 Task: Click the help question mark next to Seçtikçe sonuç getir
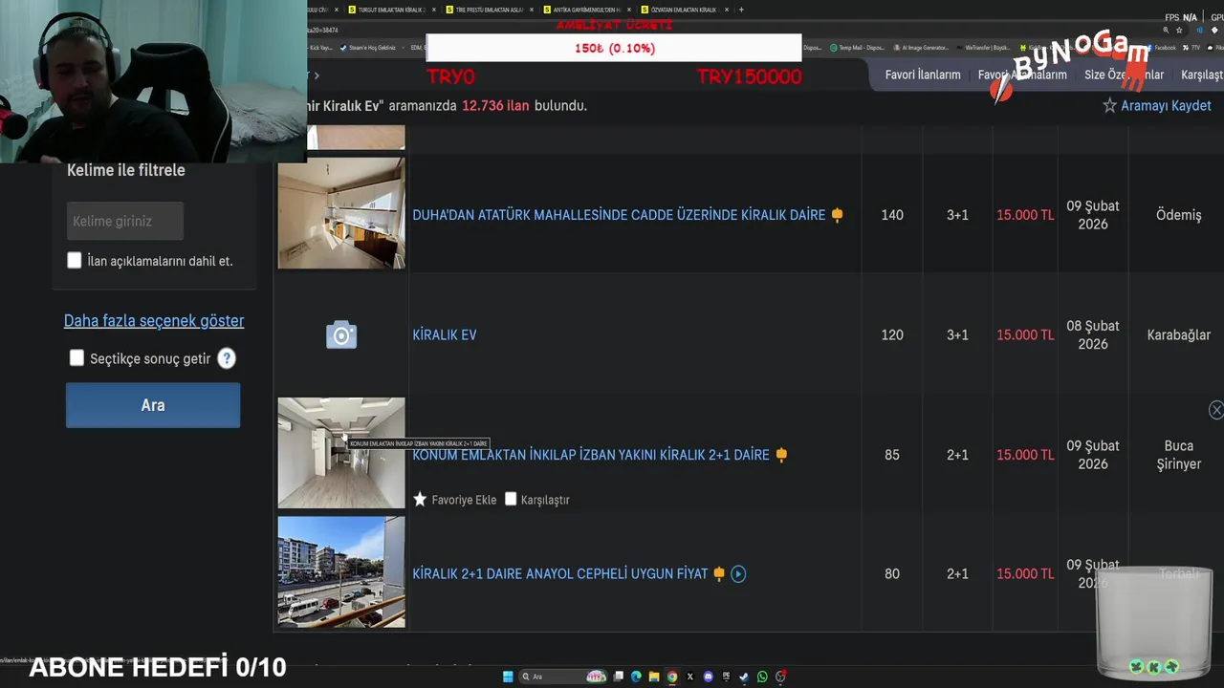pos(227,358)
